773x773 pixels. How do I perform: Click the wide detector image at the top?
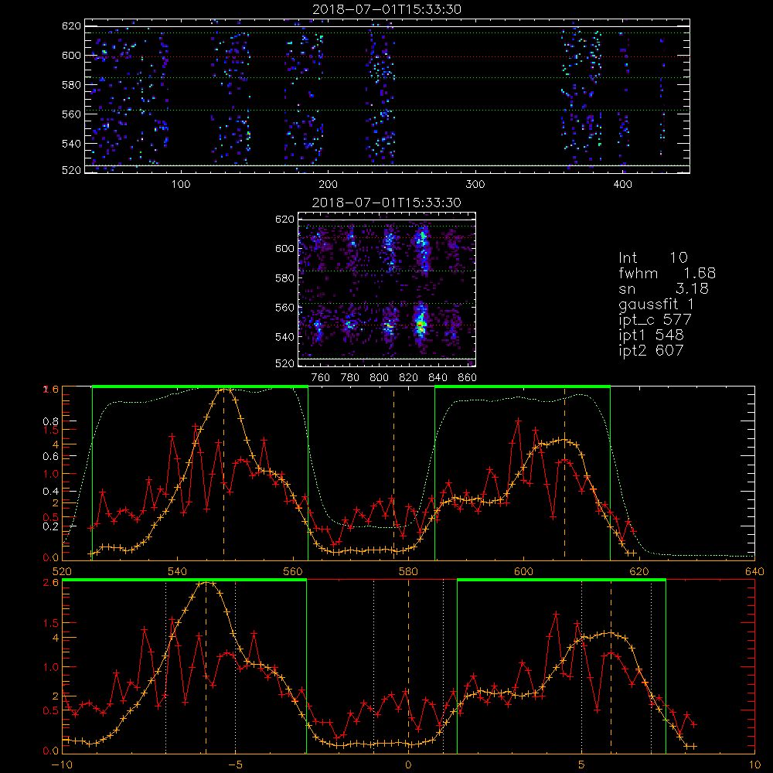pos(387,96)
